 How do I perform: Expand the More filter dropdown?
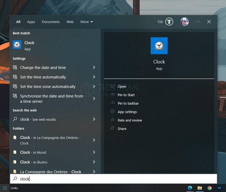tap(86, 22)
